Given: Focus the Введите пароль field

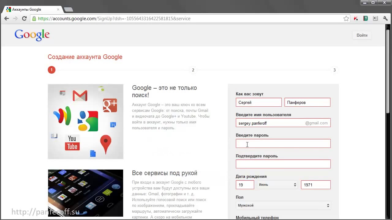Looking at the screenshot, I should pyautogui.click(x=283, y=143).
